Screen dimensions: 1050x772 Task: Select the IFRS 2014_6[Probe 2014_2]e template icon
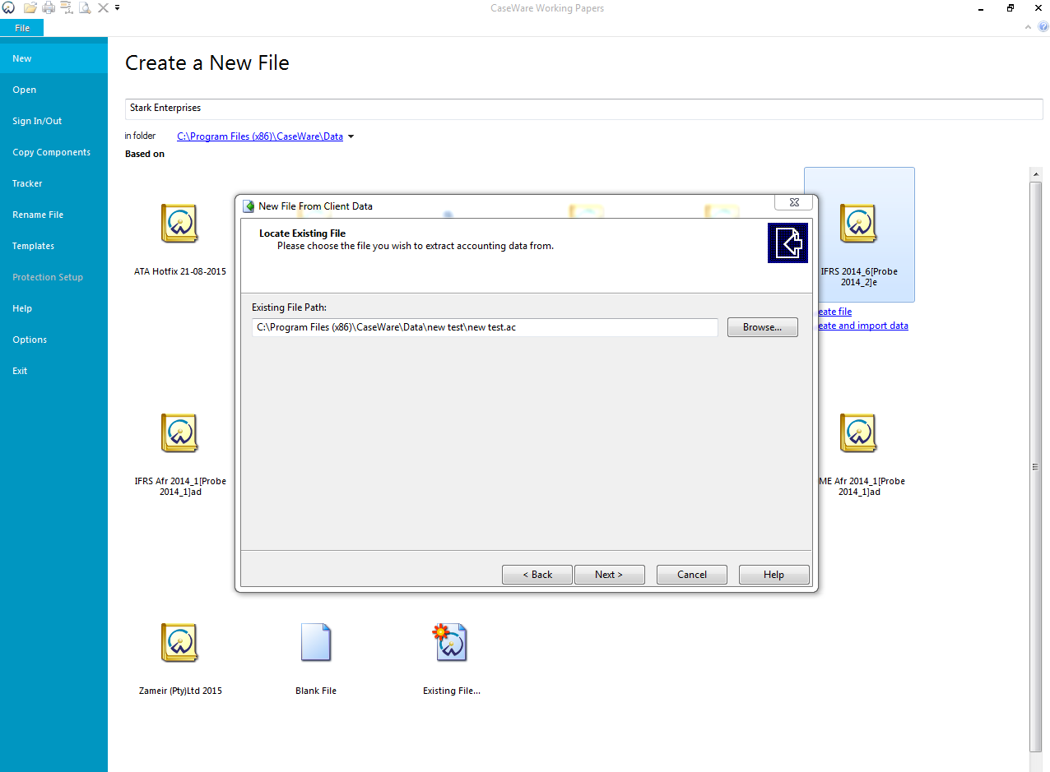858,223
